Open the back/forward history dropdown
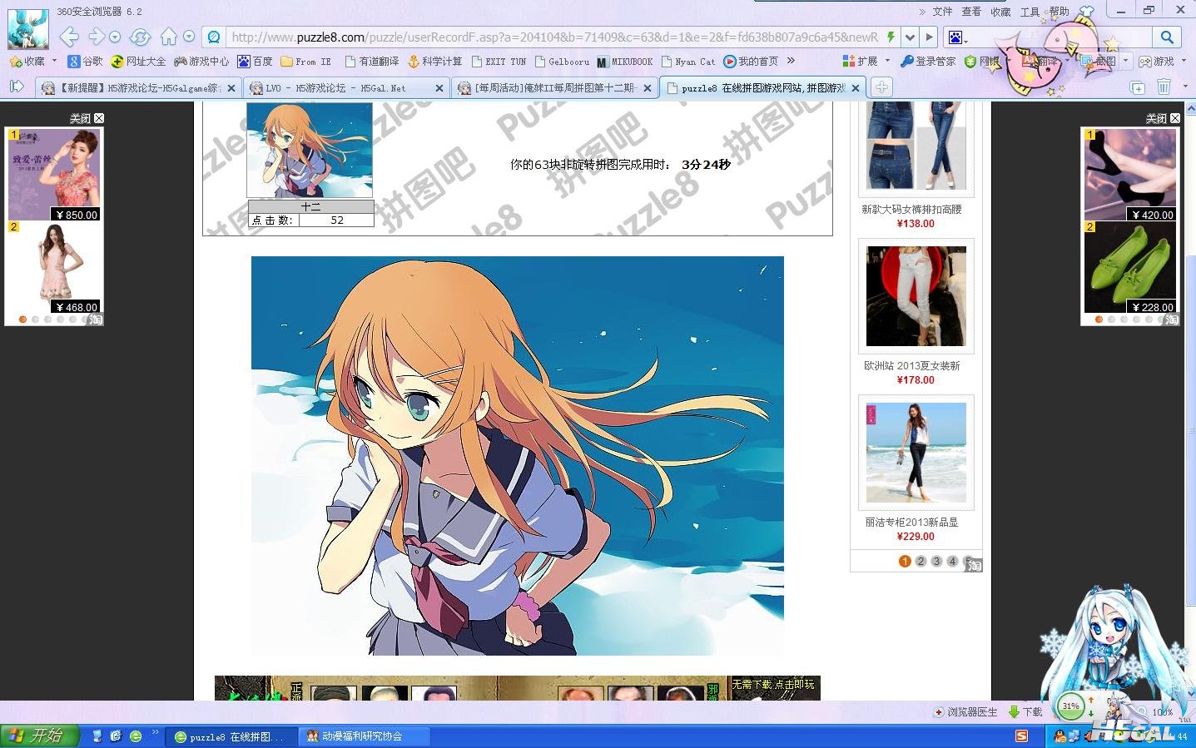This screenshot has height=748, width=1196. tap(115, 37)
